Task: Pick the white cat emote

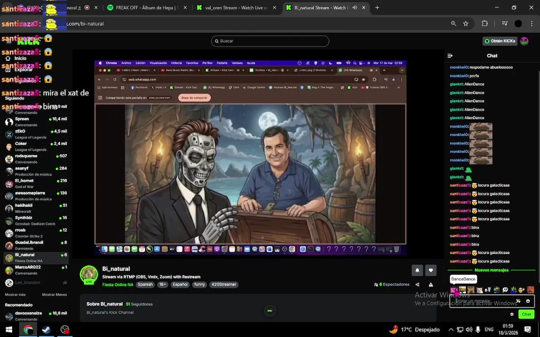Action: tap(480, 290)
